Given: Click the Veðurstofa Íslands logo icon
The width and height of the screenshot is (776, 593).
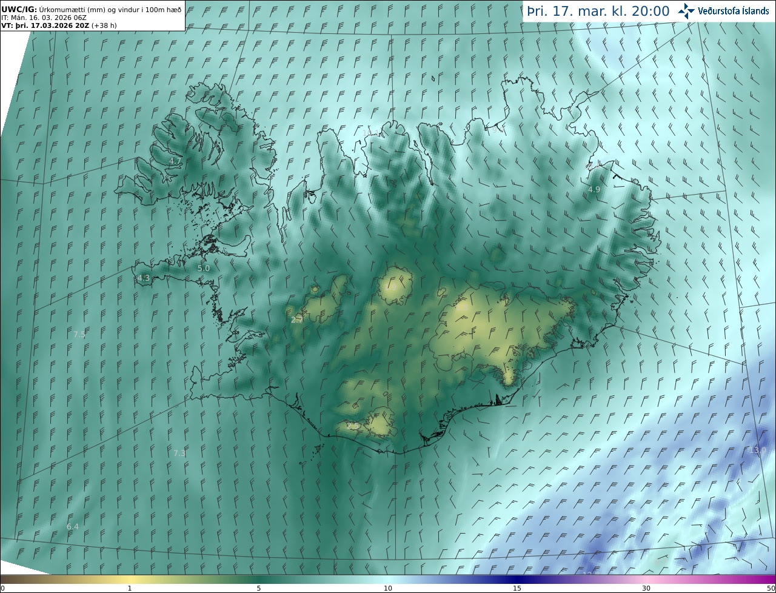Looking at the screenshot, I should click(686, 11).
